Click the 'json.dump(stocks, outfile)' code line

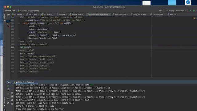coord(43,38)
